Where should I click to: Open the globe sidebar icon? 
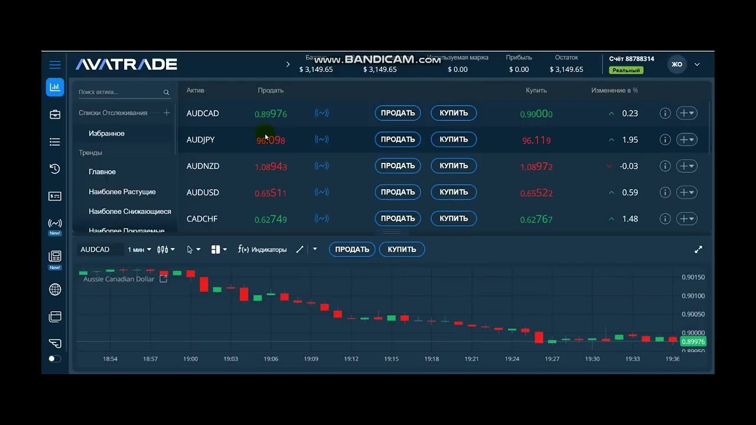(x=55, y=289)
